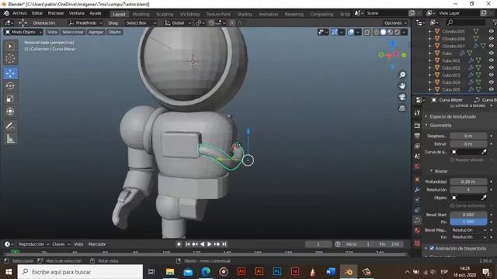Click the play animation button
Image resolution: width=497 pixels, height=279 pixels.
coord(209,244)
